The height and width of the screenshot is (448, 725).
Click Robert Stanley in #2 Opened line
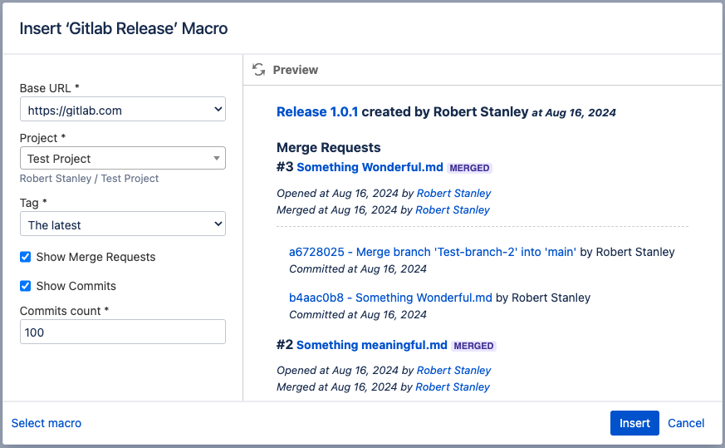pos(453,370)
